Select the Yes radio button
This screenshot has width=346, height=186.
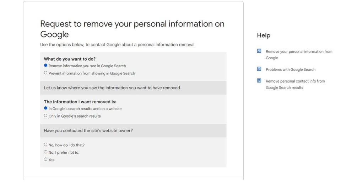pos(46,159)
